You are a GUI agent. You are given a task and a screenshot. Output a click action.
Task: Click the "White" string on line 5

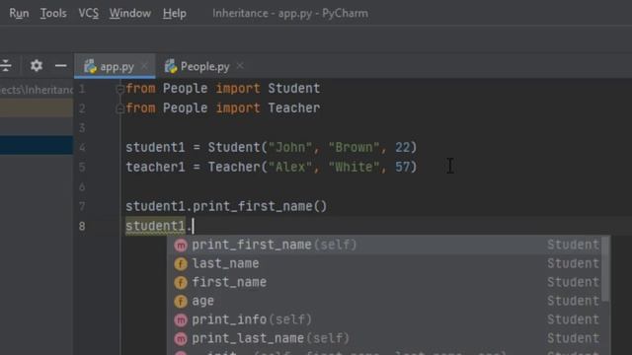[354, 167]
